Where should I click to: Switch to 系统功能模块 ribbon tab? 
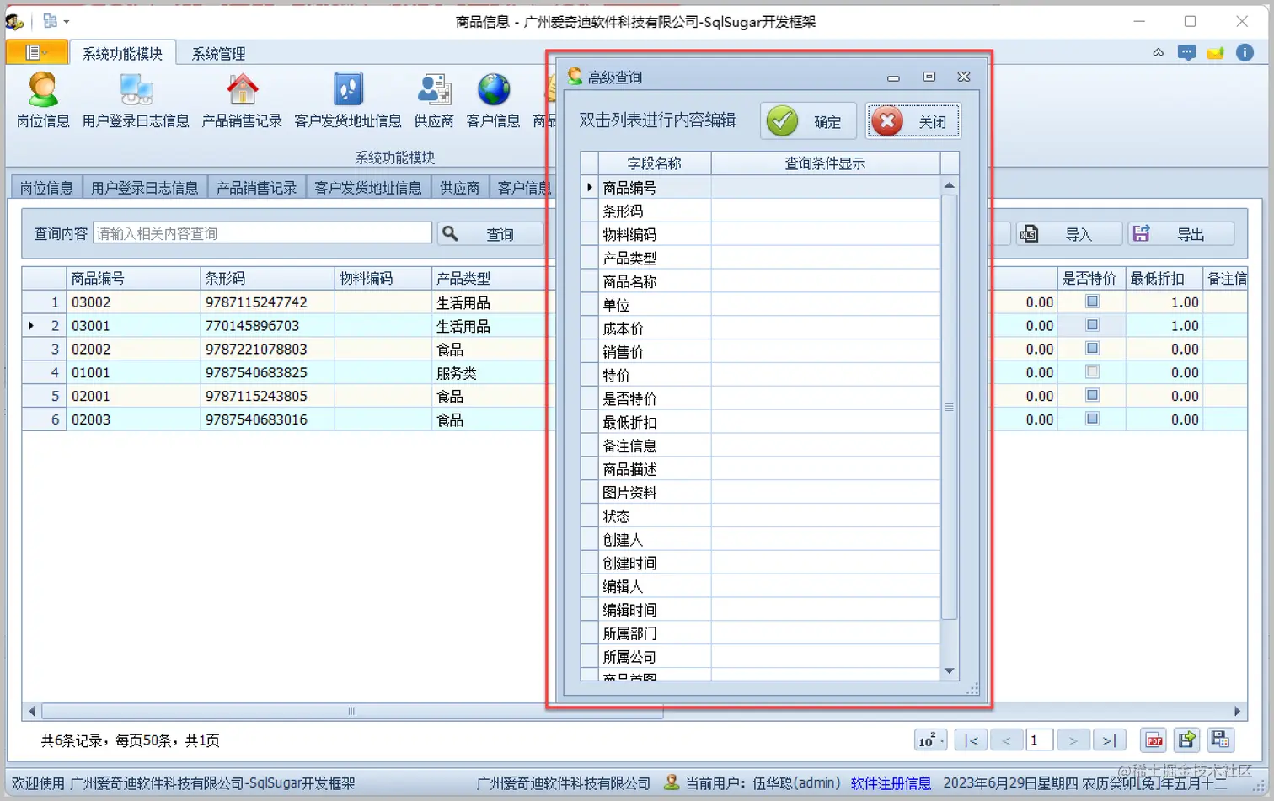click(122, 53)
